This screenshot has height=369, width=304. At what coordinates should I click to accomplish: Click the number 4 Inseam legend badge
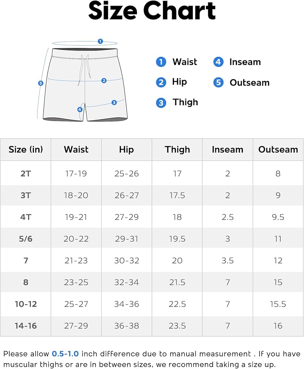tap(219, 62)
